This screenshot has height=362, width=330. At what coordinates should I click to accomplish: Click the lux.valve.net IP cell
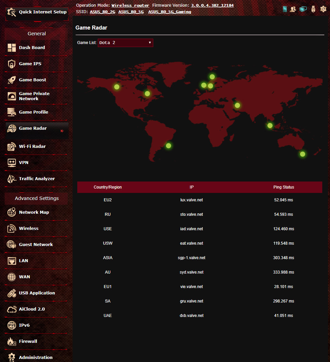[x=192, y=200]
